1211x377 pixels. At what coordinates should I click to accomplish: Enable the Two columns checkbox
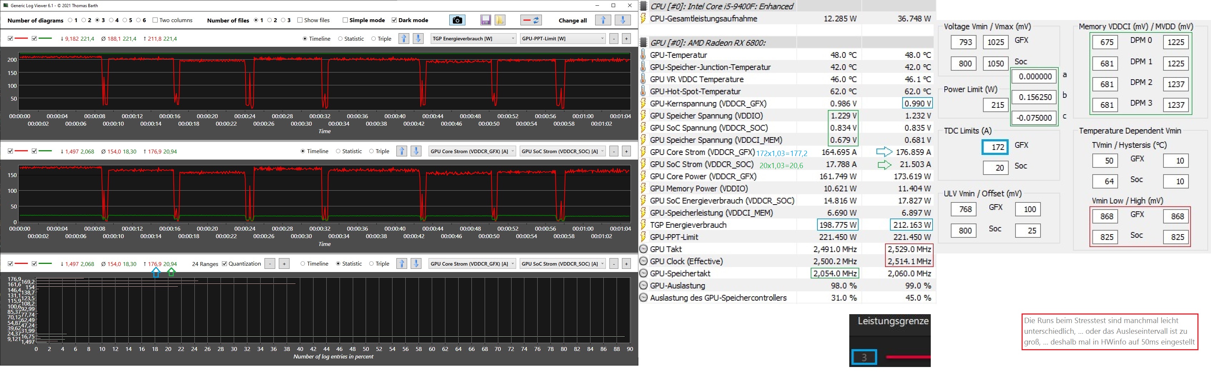pyautogui.click(x=155, y=20)
